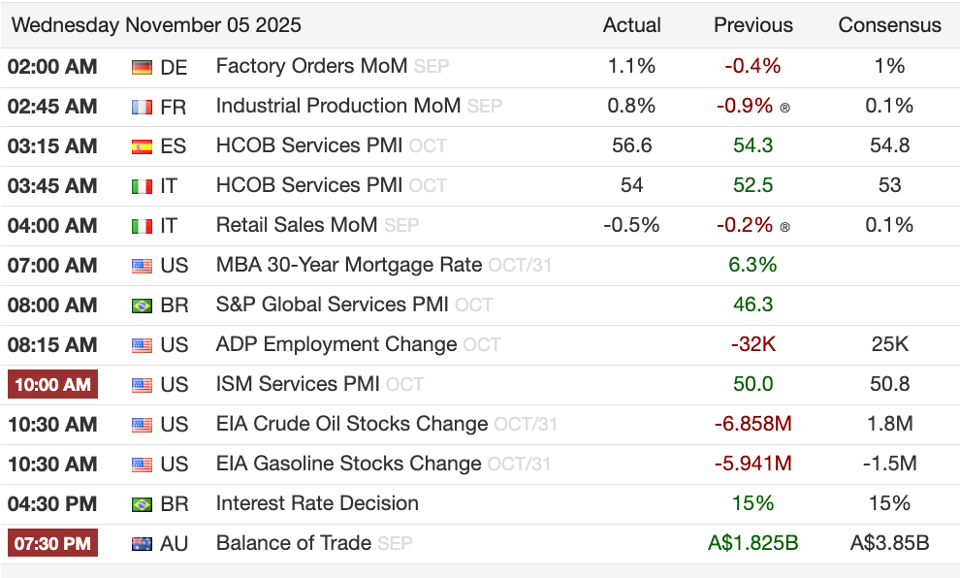Click the highlighted 07:30 PM time badge

click(x=52, y=544)
